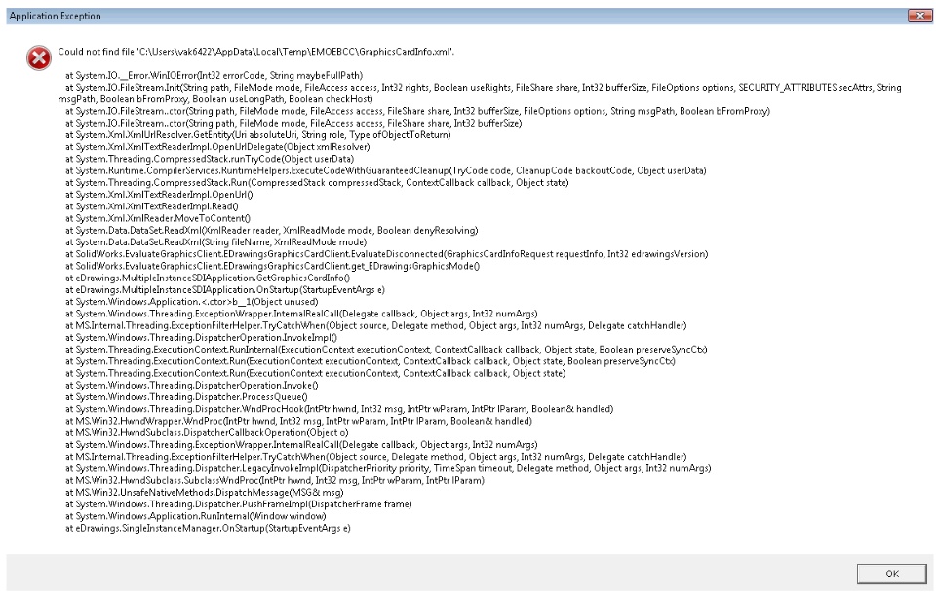Select the Application.RunInternal line
The width and height of the screenshot is (936, 594).
[196, 516]
